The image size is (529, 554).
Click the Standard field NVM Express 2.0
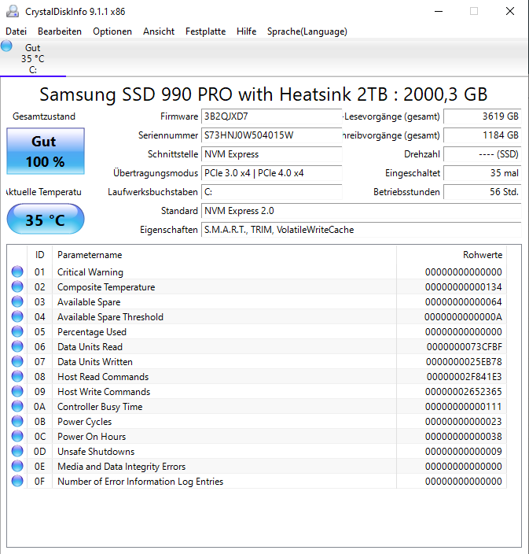point(362,211)
